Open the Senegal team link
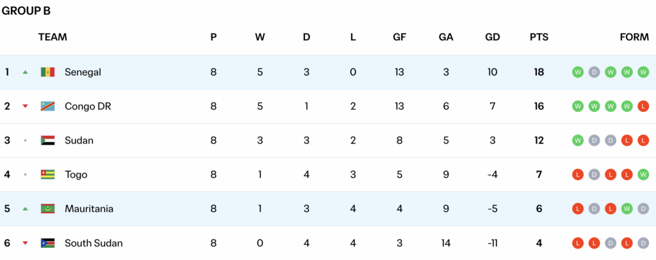The width and height of the screenshot is (656, 260). pyautogui.click(x=83, y=72)
